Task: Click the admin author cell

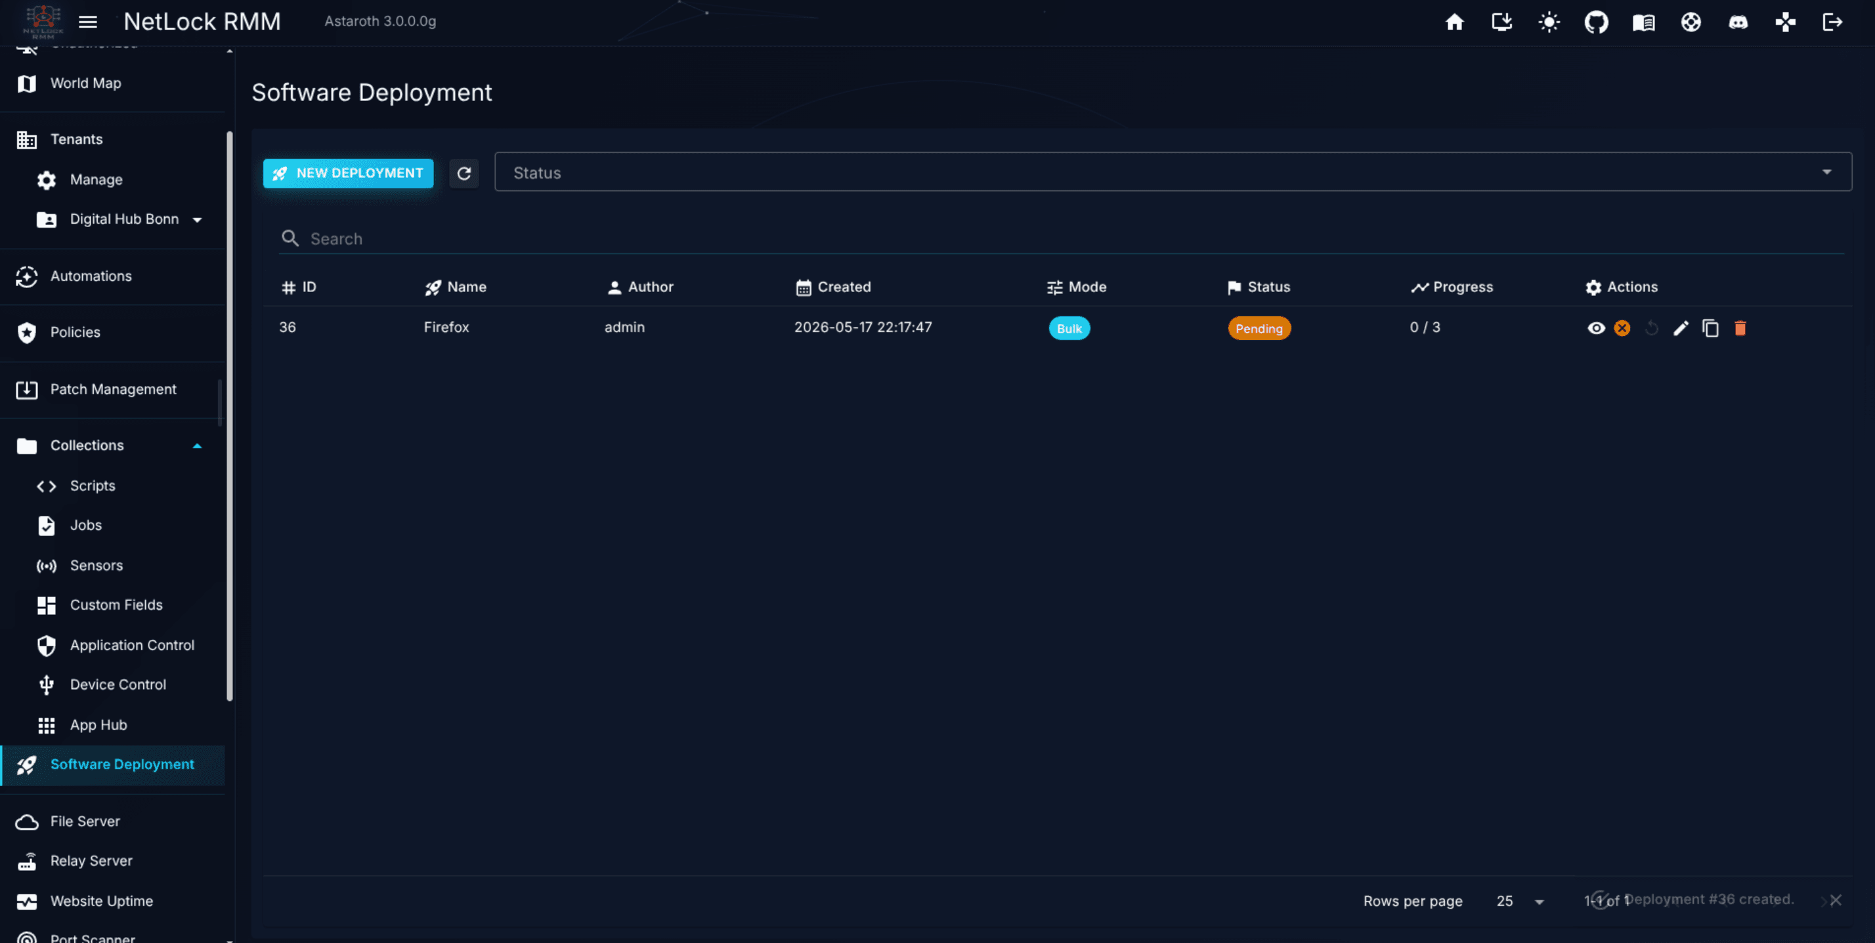Action: click(624, 327)
